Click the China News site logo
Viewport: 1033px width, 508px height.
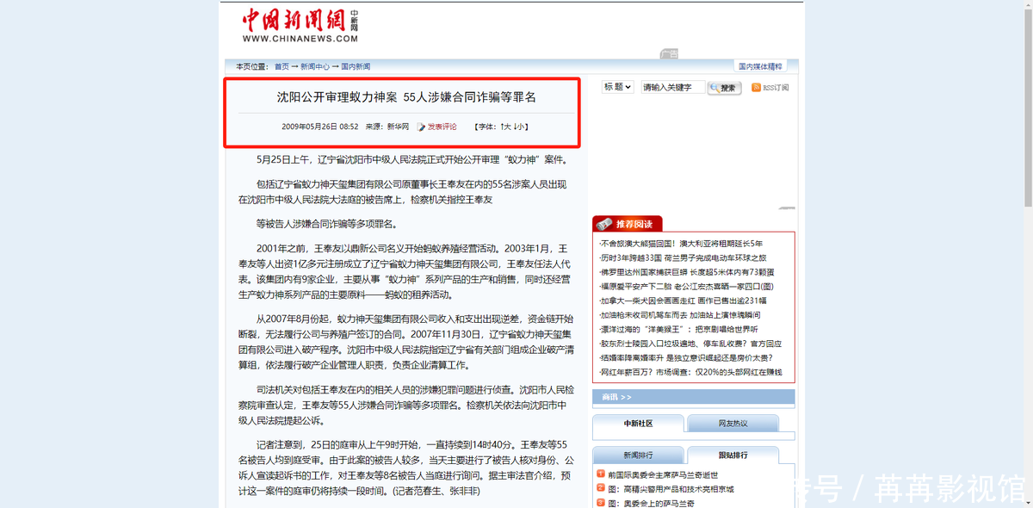coord(300,25)
